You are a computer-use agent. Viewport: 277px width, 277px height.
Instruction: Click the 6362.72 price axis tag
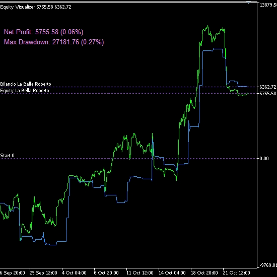click(267, 87)
